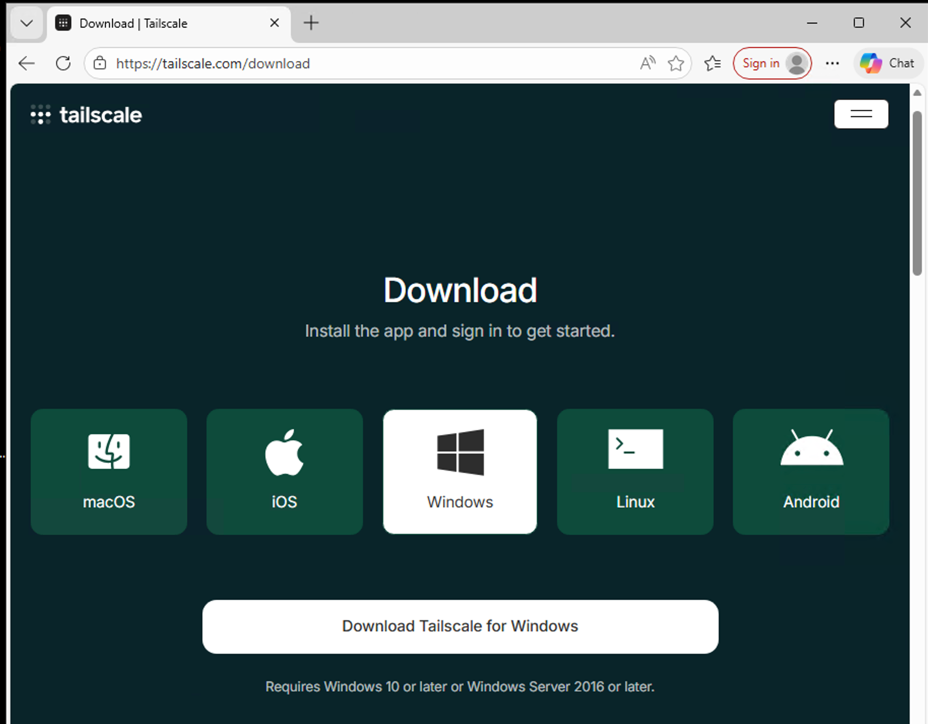Click the Tailscale logo in the header
Screen dimensions: 928x724
tap(85, 114)
